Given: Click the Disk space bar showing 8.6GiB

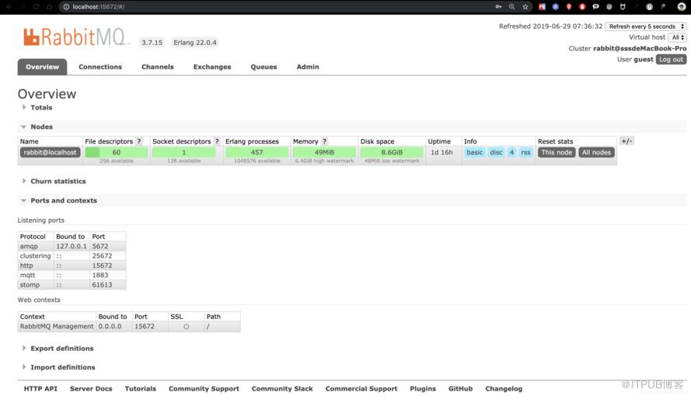Looking at the screenshot, I should click(392, 152).
